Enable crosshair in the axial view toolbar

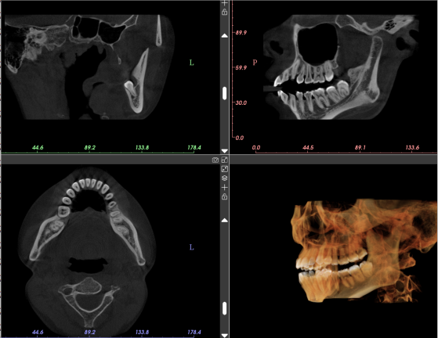225,188
